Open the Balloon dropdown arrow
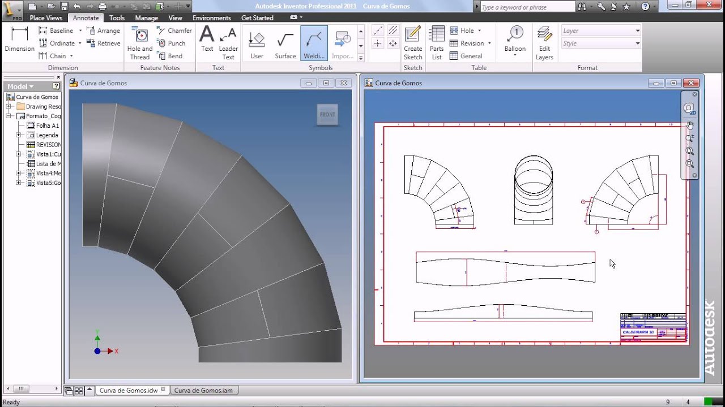The width and height of the screenshot is (725, 407). point(515,55)
